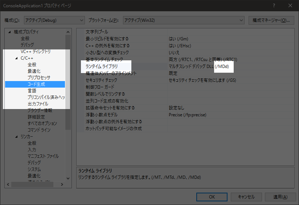
Task: Click the tree horizontal scroll right arrow
Action: [62, 185]
